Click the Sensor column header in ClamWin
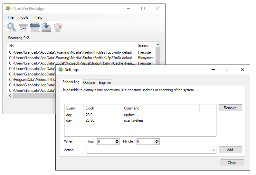Image resolution: width=256 pixels, height=175 pixels. tap(146, 46)
